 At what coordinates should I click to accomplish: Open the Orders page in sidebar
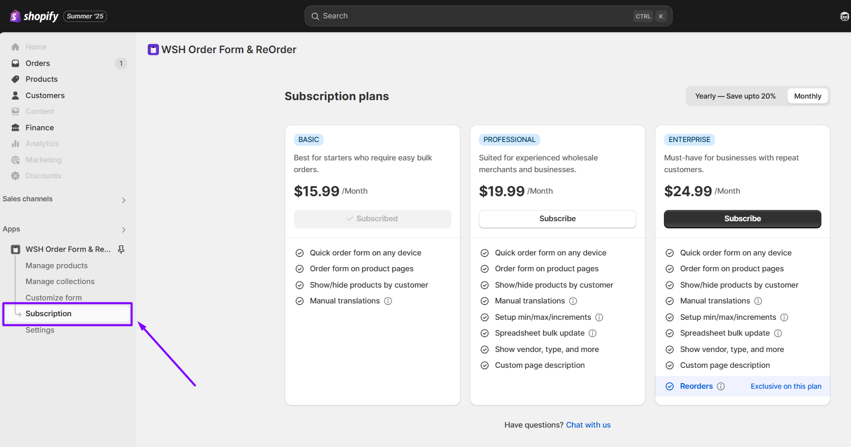[x=38, y=63]
